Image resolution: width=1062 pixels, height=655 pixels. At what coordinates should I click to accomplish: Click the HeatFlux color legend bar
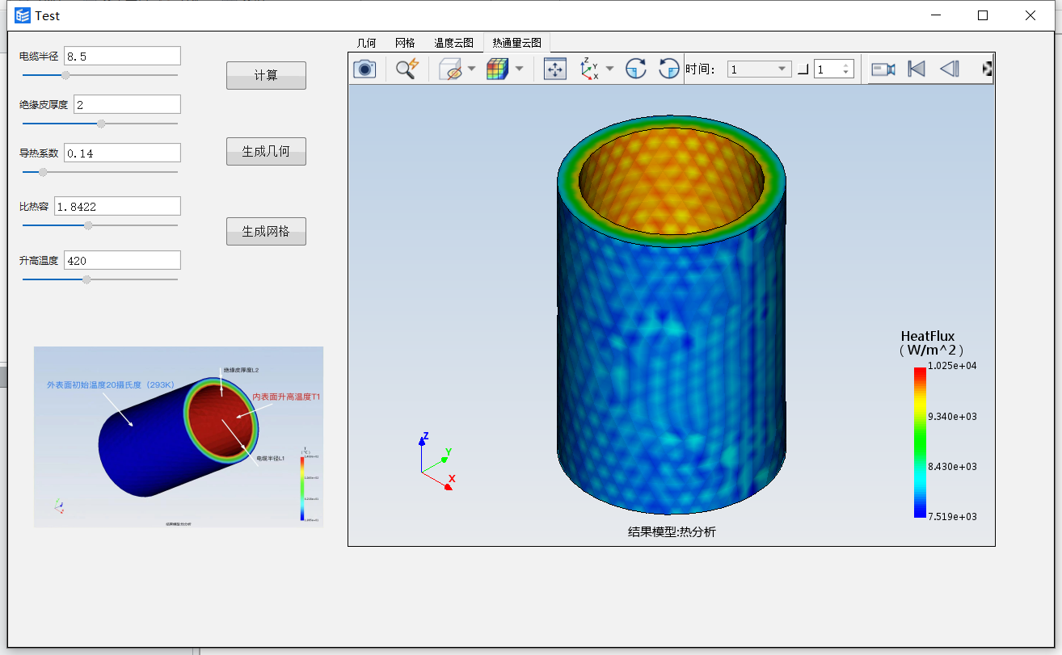point(920,443)
